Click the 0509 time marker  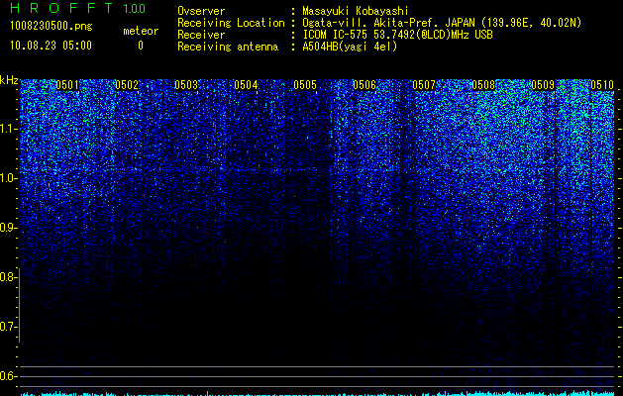543,85
